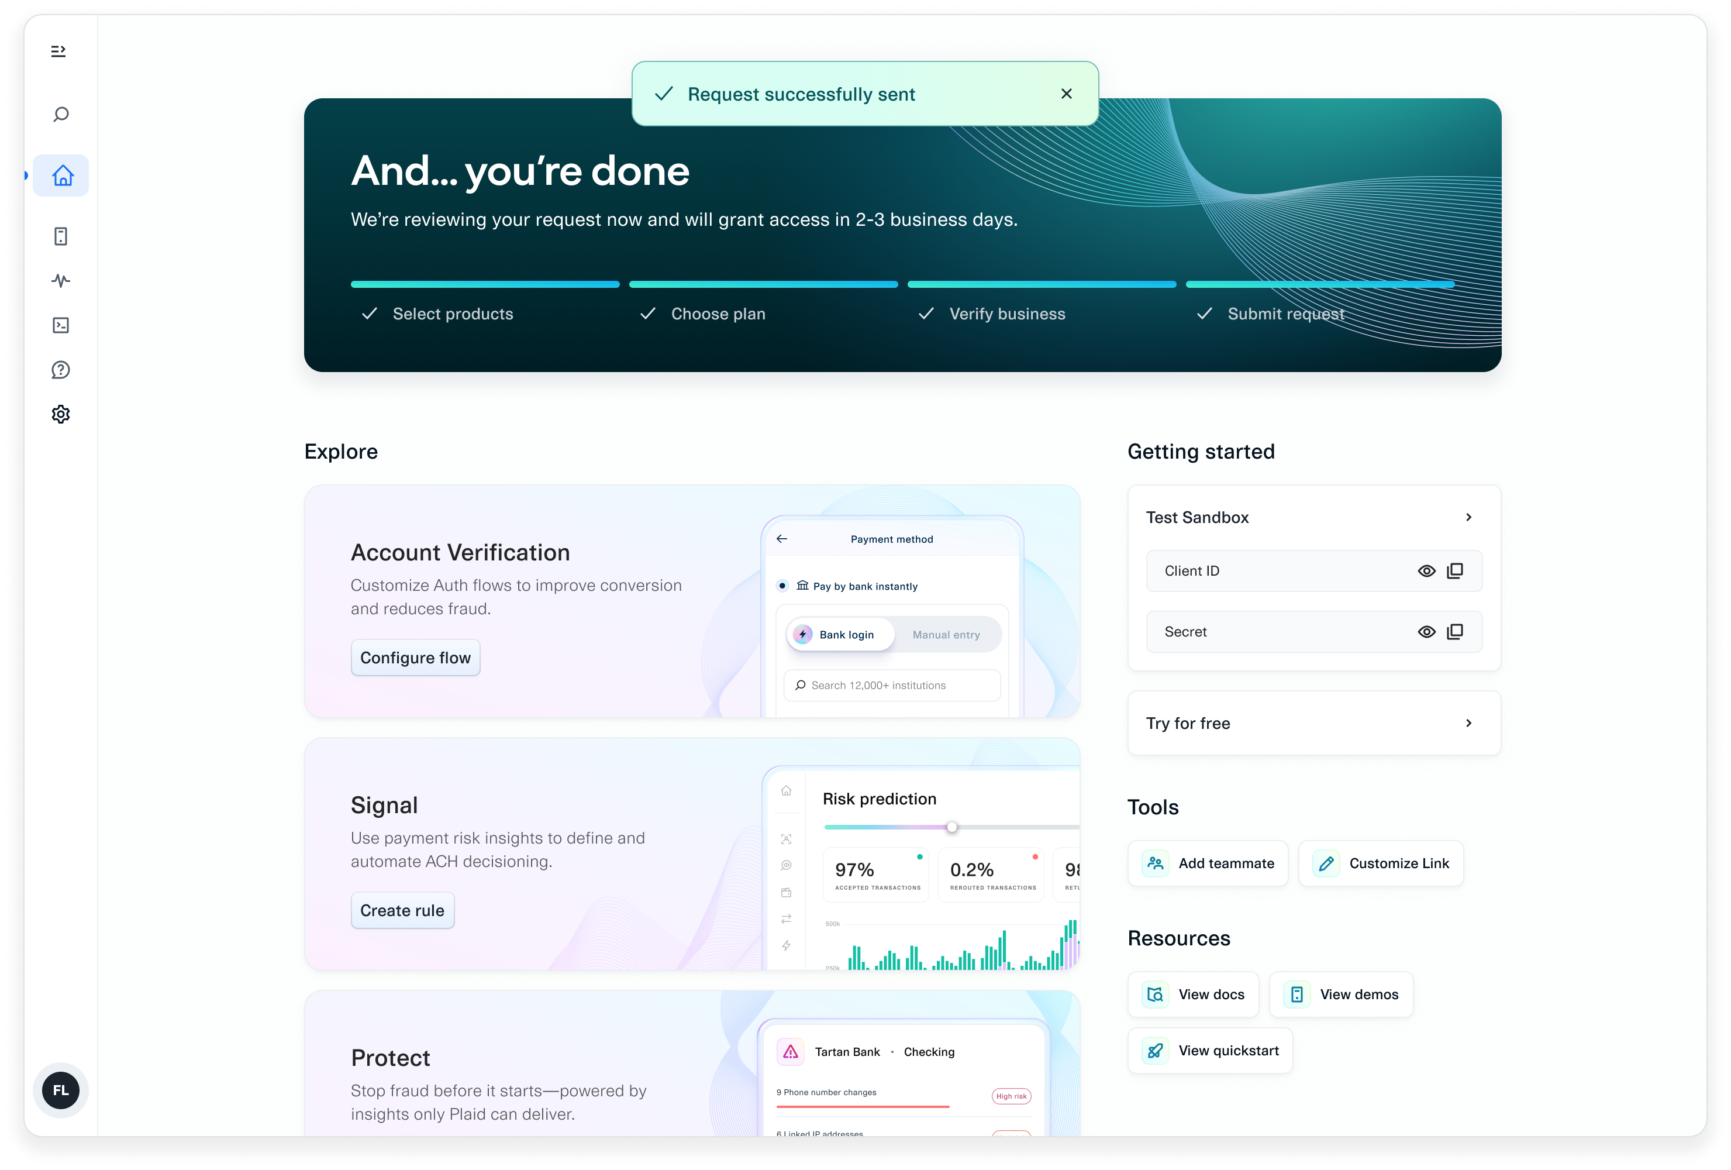Click the Secret field
1731x1170 pixels.
(x=1314, y=632)
